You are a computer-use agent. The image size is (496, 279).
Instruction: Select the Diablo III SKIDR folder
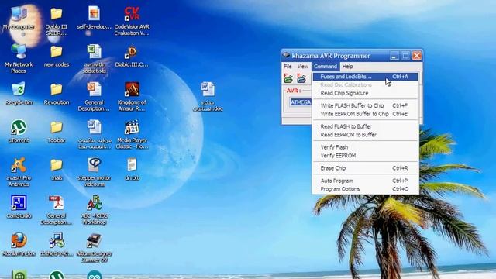click(x=57, y=21)
